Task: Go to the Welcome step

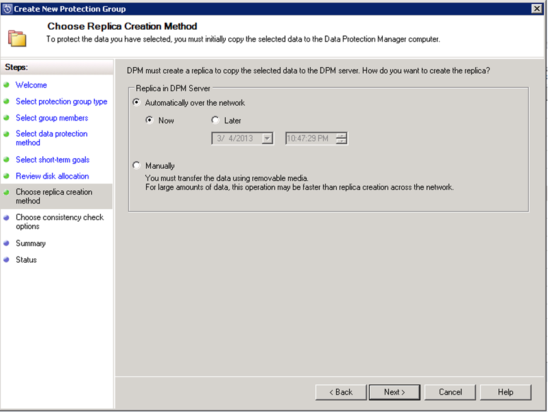Action: click(x=31, y=85)
